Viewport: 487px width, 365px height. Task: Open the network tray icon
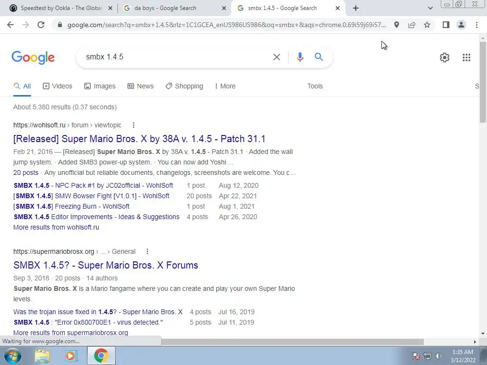click(428, 356)
